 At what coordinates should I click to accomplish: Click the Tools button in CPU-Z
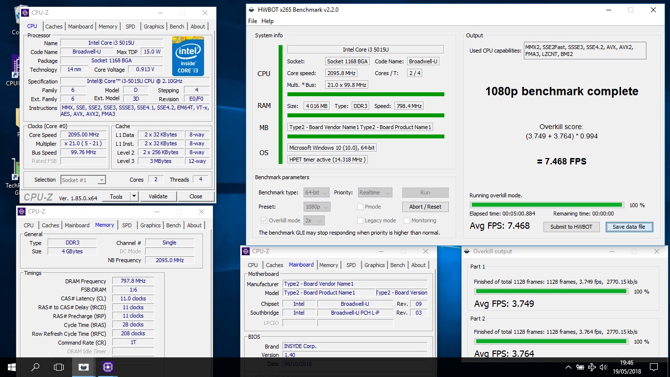[x=116, y=196]
